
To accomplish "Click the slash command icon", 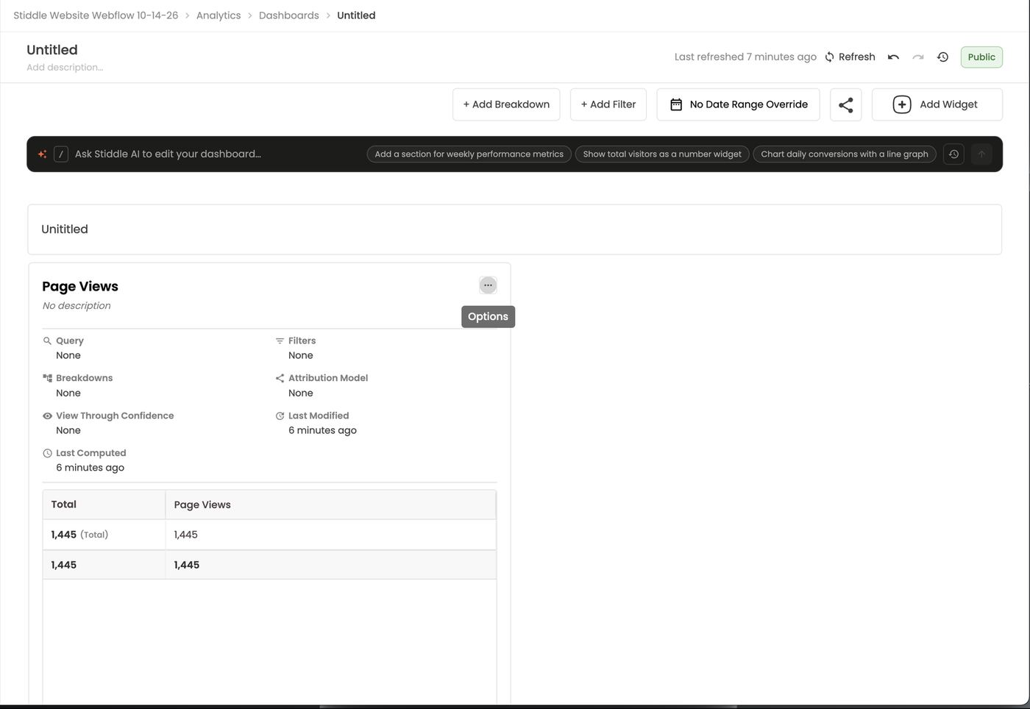I will 61,154.
